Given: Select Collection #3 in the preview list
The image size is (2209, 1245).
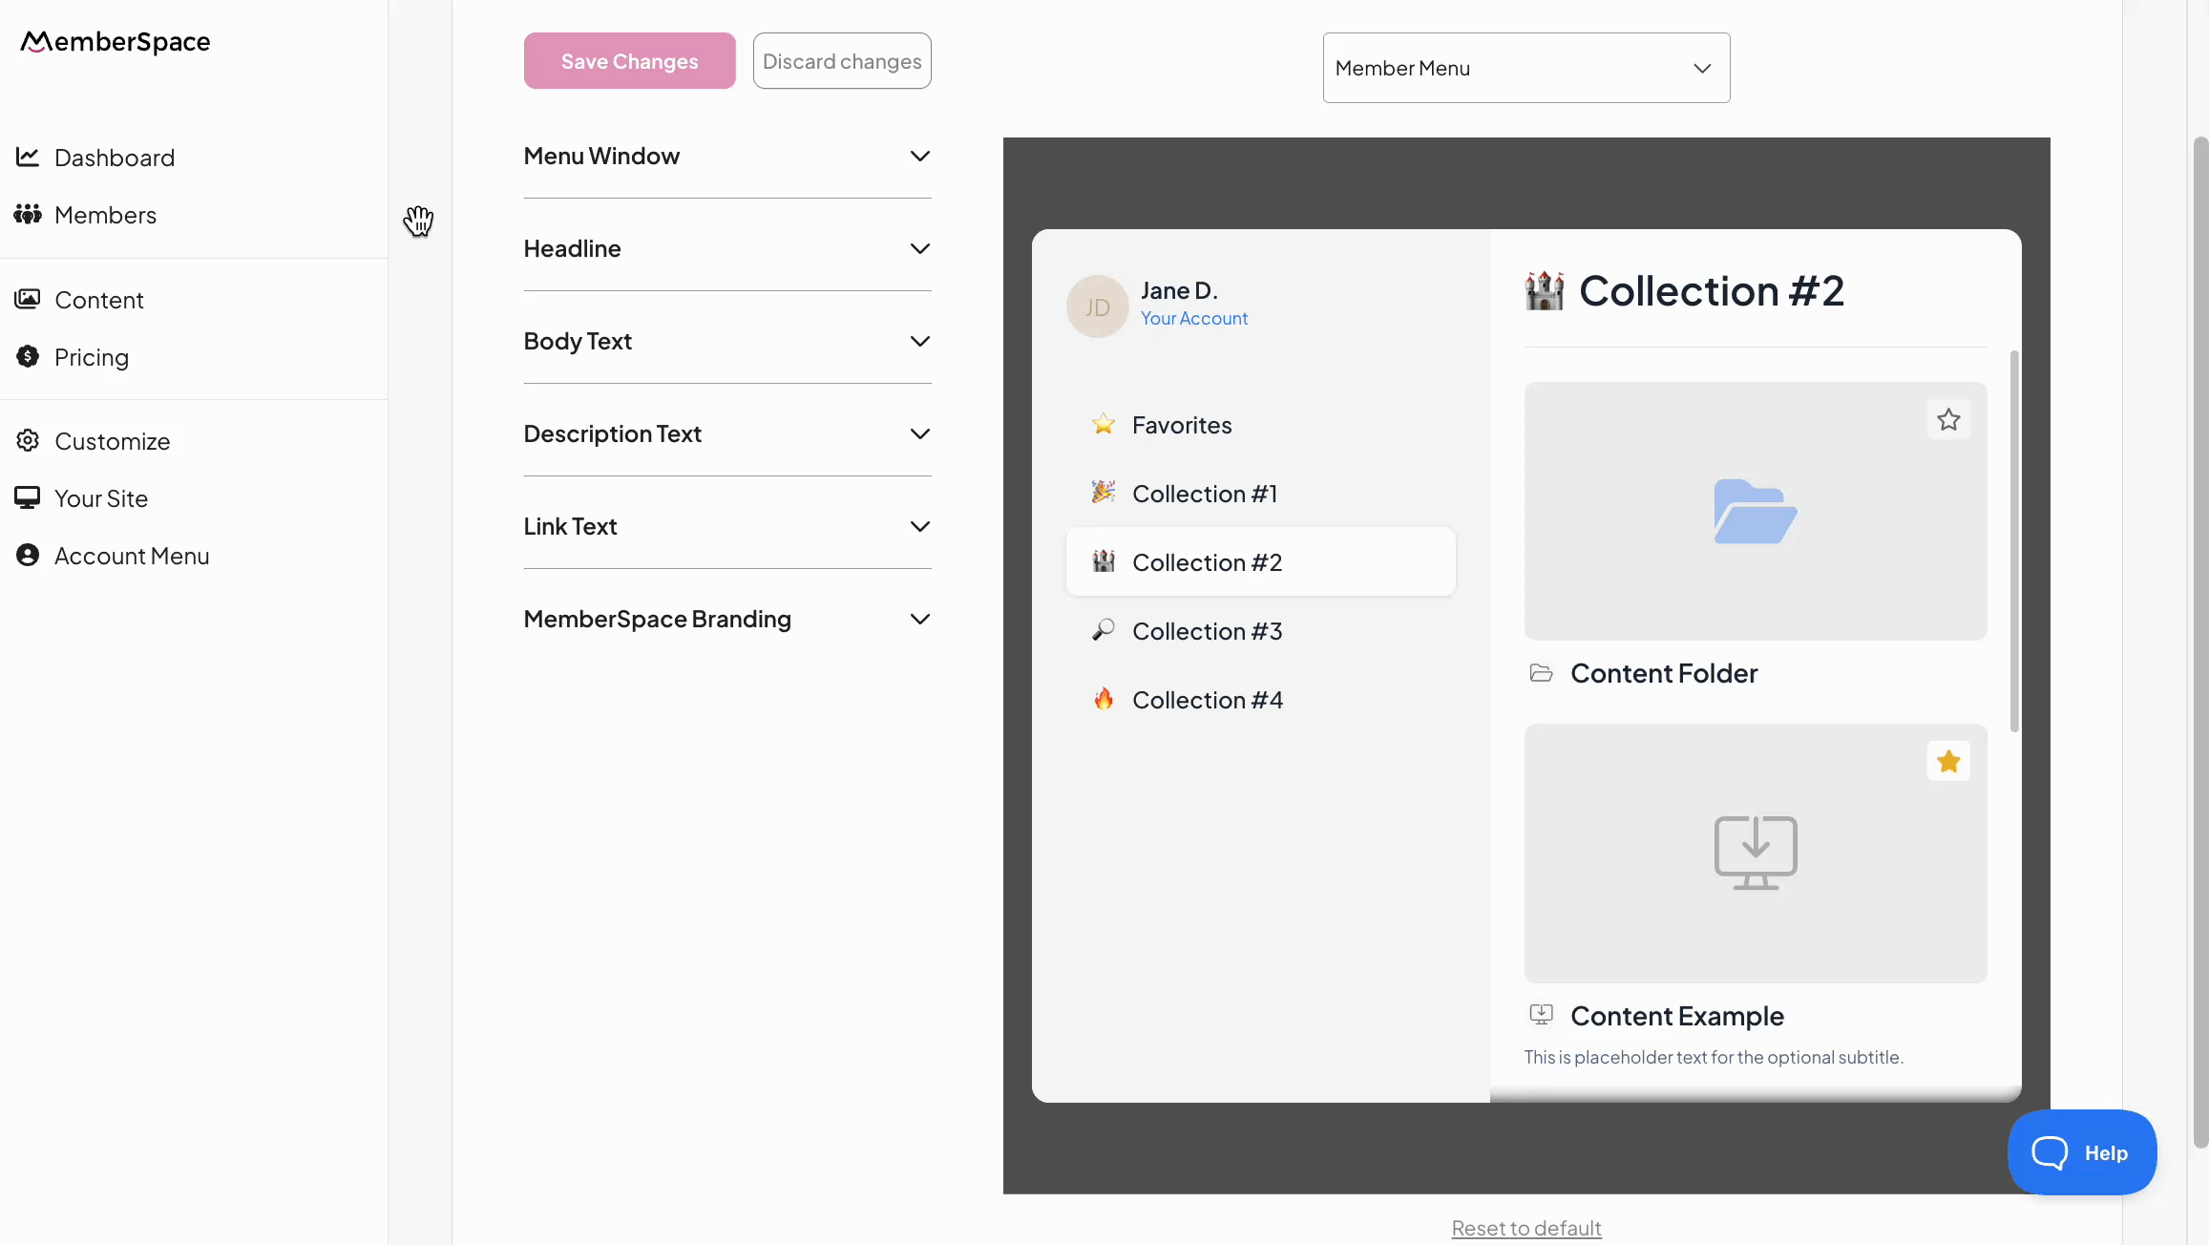Looking at the screenshot, I should (x=1261, y=630).
